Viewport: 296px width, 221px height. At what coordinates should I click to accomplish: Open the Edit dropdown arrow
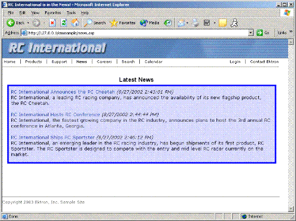point(215,23)
